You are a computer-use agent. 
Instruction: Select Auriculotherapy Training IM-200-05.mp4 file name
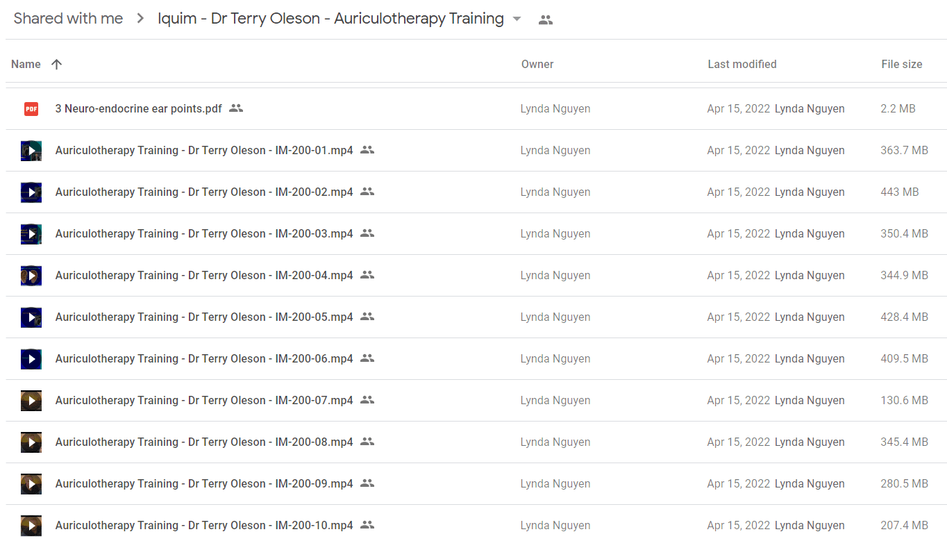(204, 317)
